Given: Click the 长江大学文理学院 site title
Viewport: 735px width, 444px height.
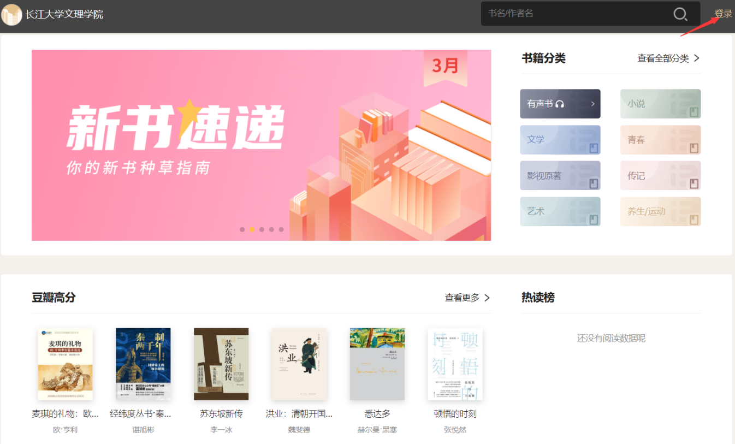Looking at the screenshot, I should pyautogui.click(x=64, y=15).
